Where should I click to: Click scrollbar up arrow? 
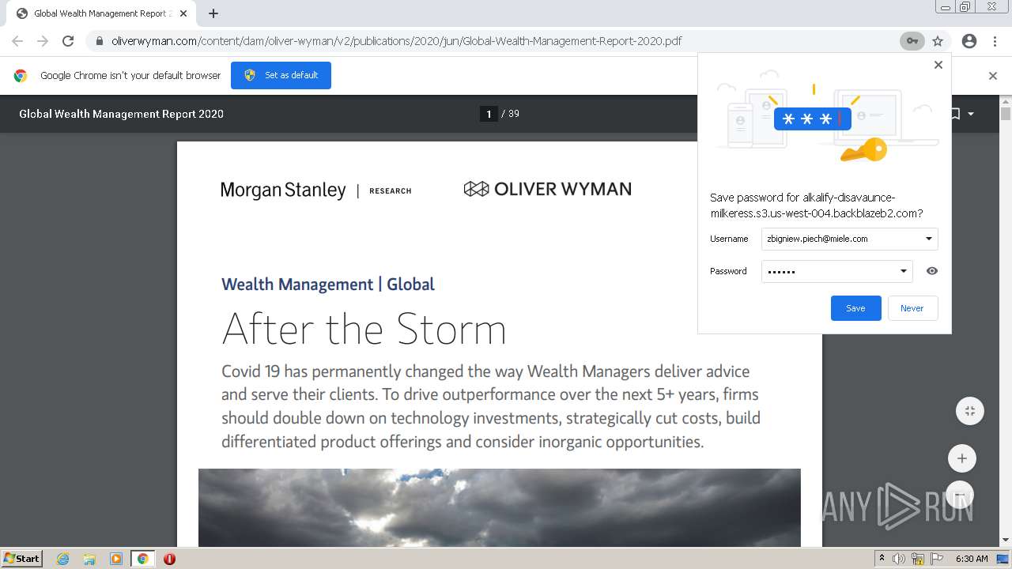pos(1006,100)
